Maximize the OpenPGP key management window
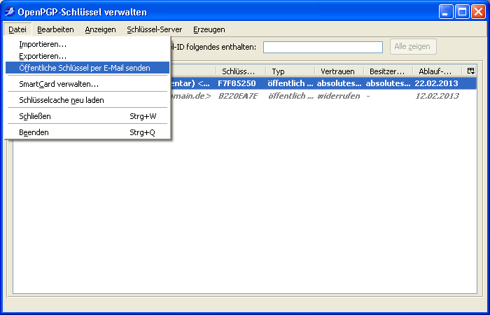Viewport: 490px width, 315px height. (x=462, y=12)
